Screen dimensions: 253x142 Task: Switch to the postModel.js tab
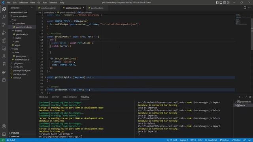[x=97, y=8]
